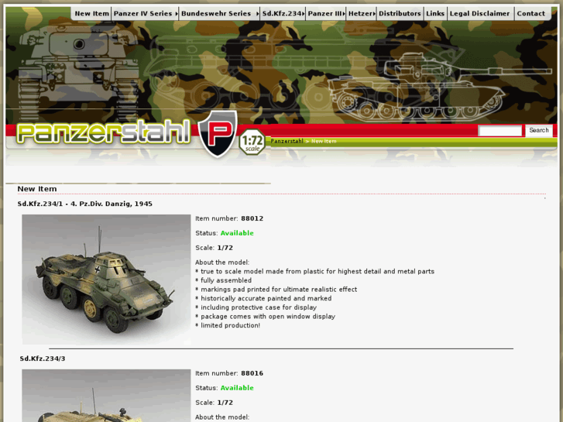Screen dimensions: 563x422
Task: Focus the search text field
Action: point(499,131)
